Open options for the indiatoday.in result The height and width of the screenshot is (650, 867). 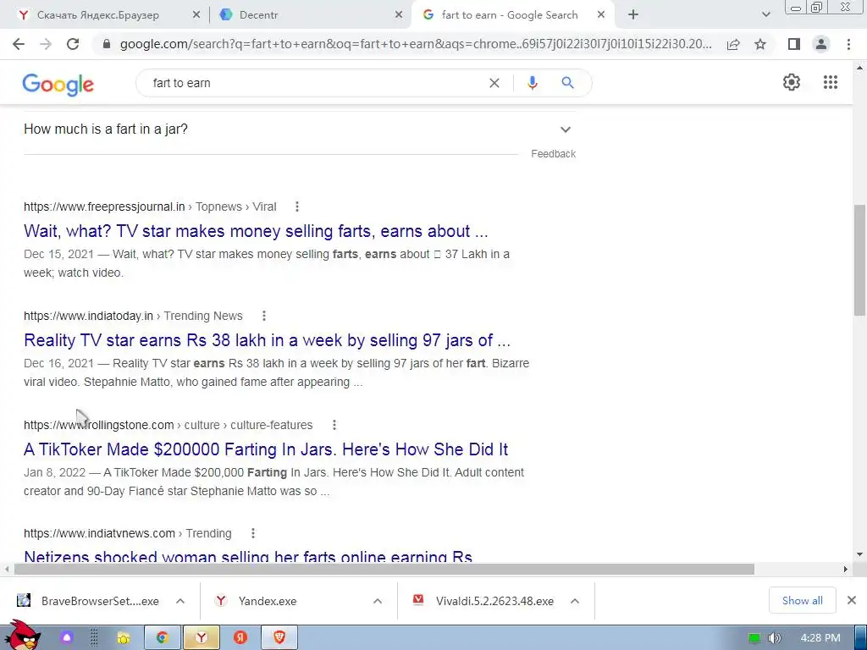pyautogui.click(x=264, y=316)
